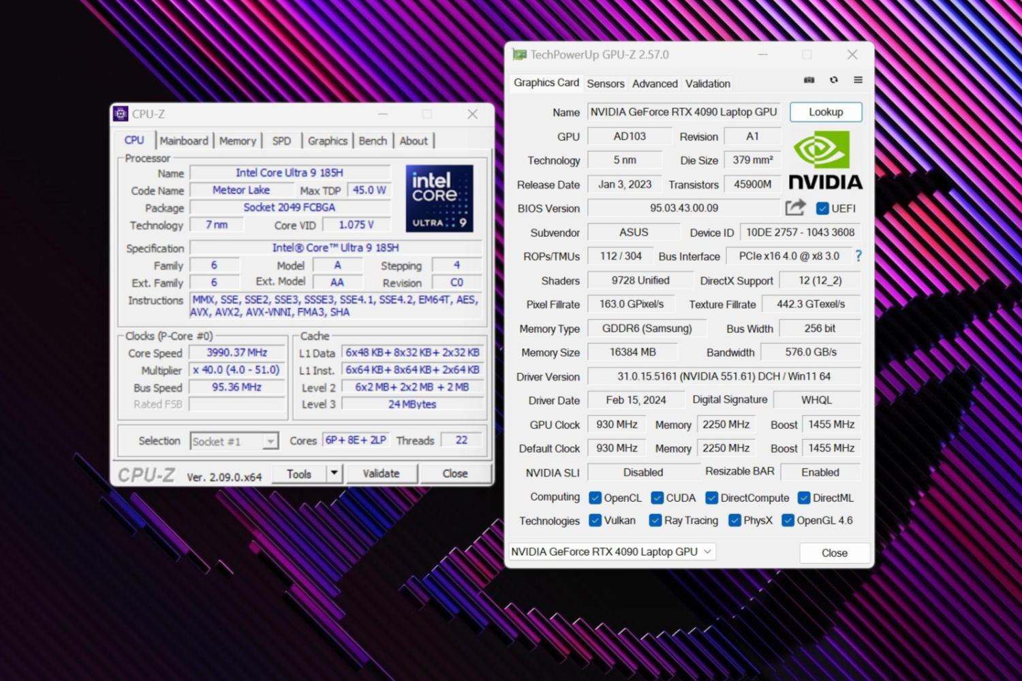
Task: Click the GPU value AD103
Action: point(630,136)
